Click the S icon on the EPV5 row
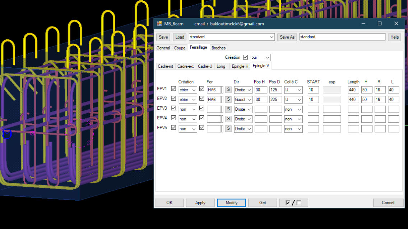The height and width of the screenshot is (229, 408). 228,128
